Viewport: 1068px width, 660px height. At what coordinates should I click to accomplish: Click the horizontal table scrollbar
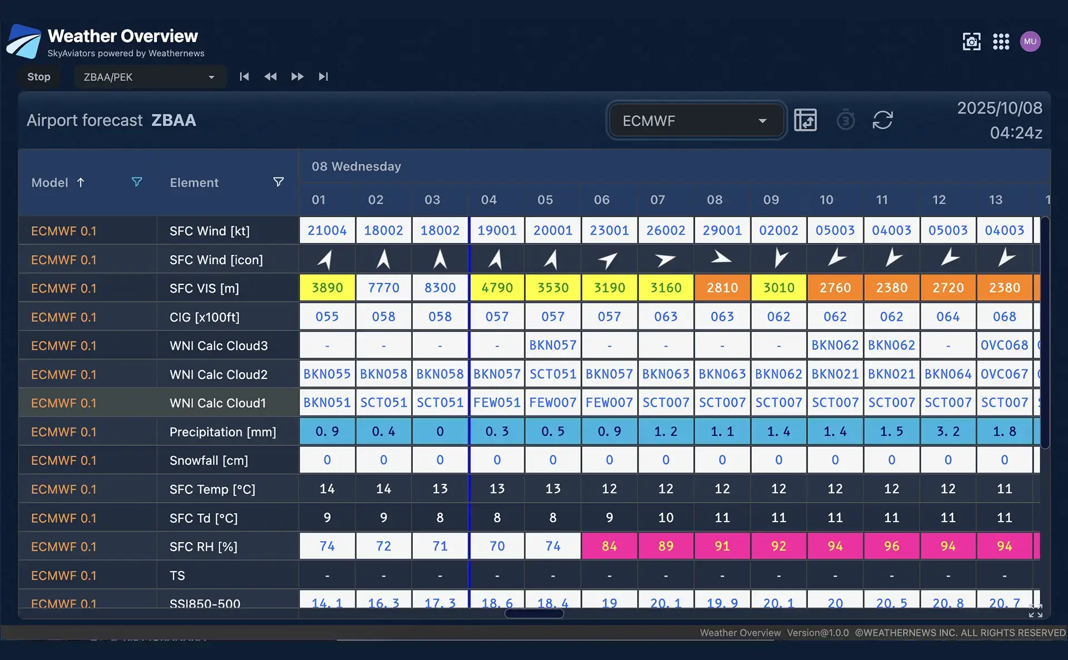(534, 613)
